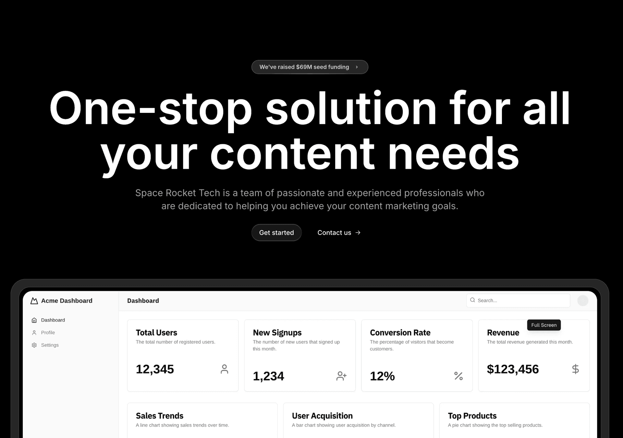Viewport: 623px width, 438px height.
Task: Open the Dashboard menu item
Action: (53, 320)
